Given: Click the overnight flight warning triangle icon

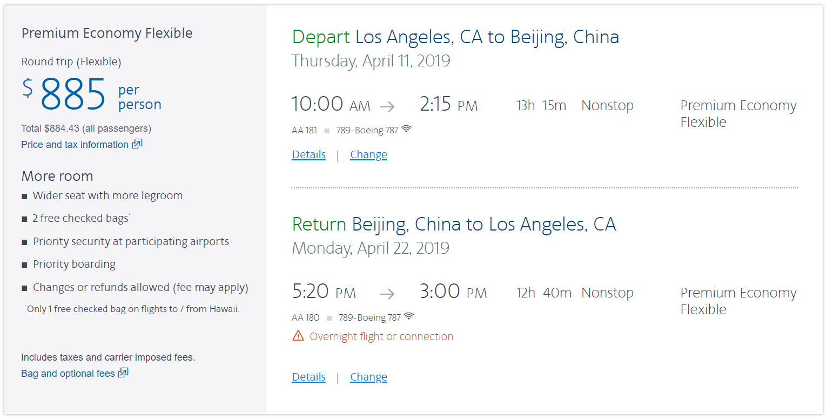Looking at the screenshot, I should tap(298, 336).
